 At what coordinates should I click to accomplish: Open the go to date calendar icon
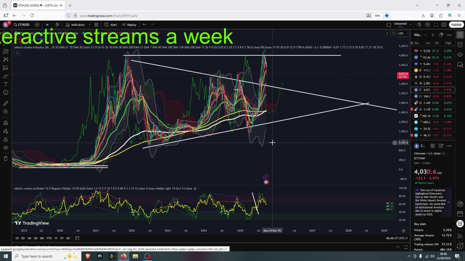click(x=77, y=238)
